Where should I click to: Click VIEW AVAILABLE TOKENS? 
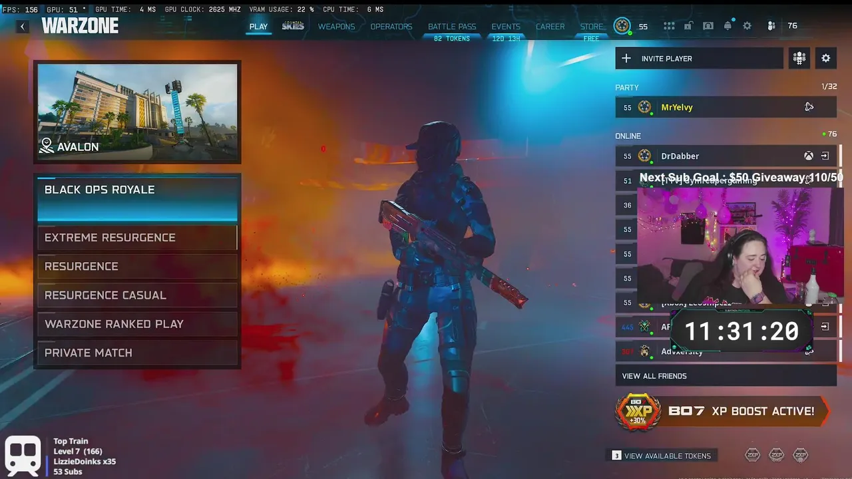(x=662, y=456)
